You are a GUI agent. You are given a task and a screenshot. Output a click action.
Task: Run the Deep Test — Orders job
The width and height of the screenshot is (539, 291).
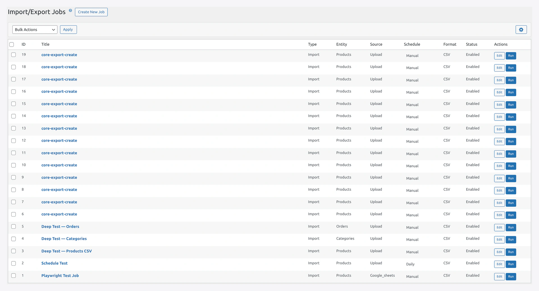(511, 227)
